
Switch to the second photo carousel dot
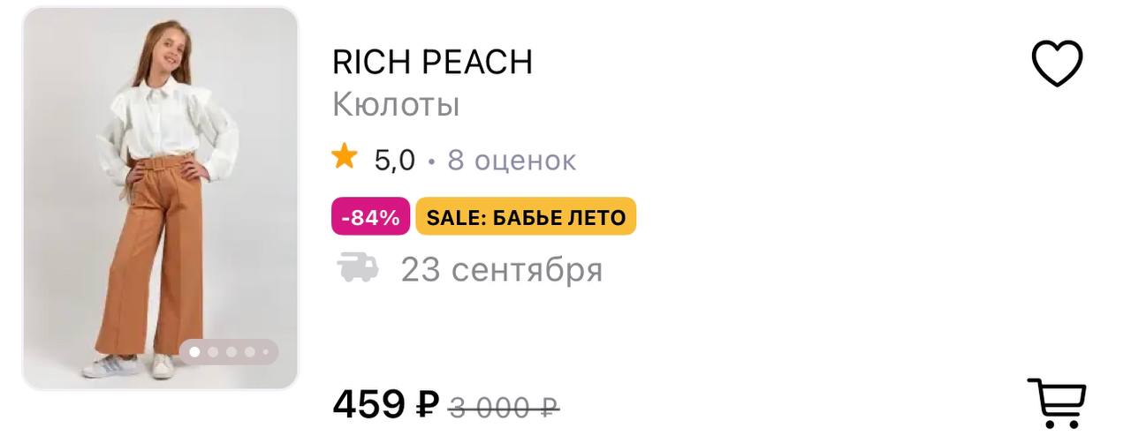[213, 352]
